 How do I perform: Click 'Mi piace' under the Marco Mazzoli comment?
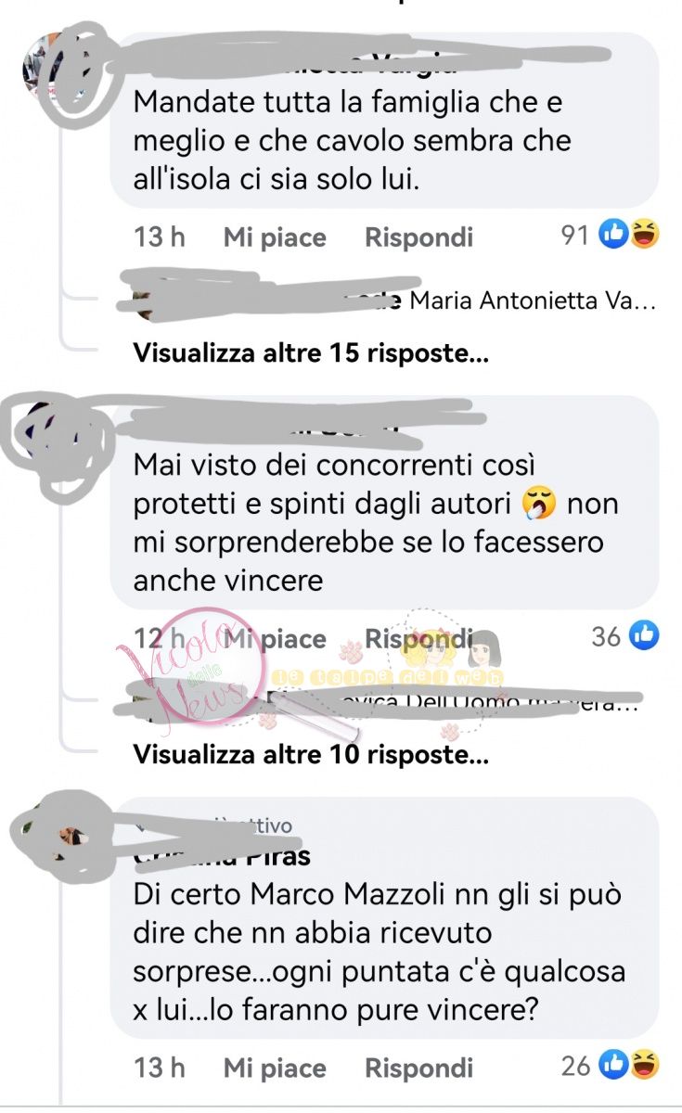275,1068
